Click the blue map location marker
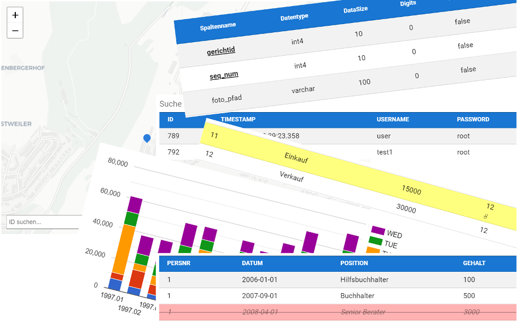Screen dimensions: 517x321 click(147, 138)
